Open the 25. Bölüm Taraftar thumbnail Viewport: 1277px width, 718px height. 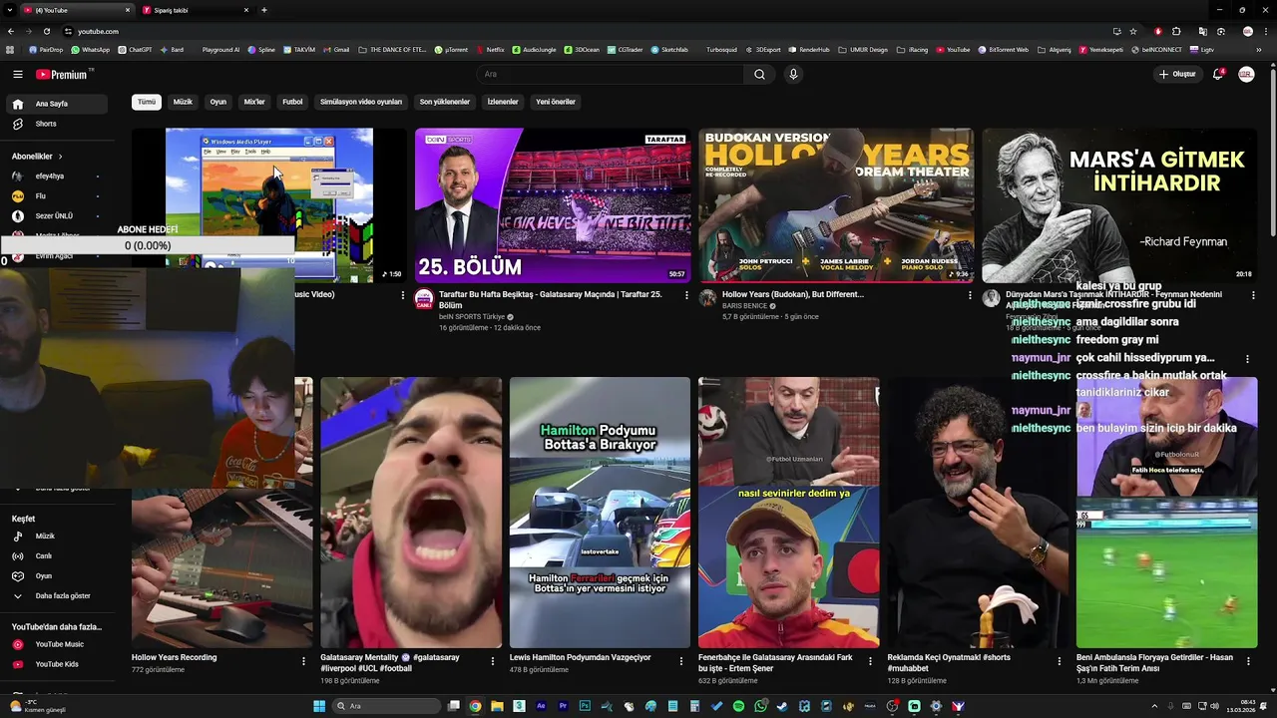553,205
